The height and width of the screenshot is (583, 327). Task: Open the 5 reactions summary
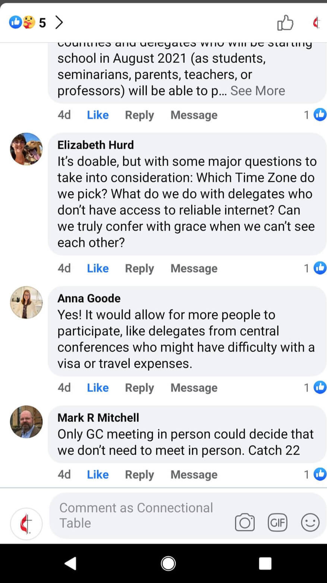tap(43, 22)
